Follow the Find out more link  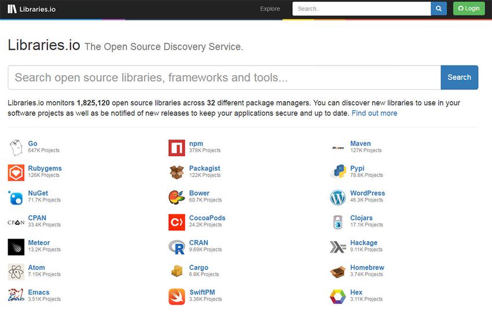(x=374, y=113)
